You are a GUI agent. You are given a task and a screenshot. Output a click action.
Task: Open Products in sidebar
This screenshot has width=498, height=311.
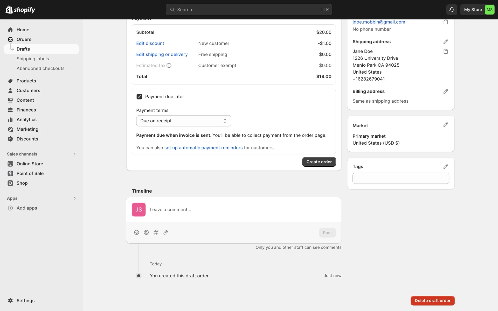point(26,81)
